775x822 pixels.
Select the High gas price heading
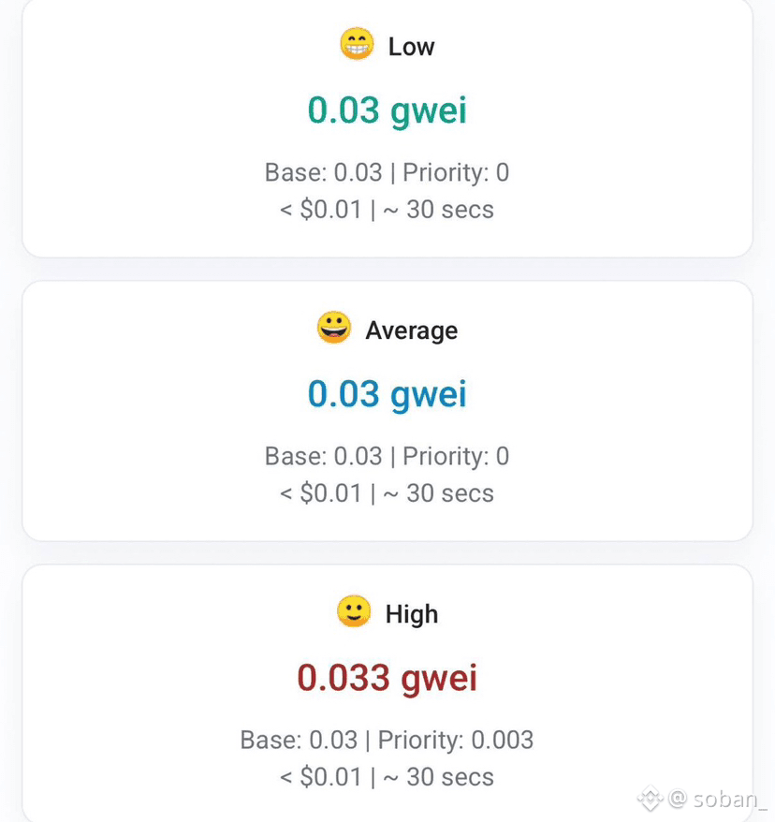(412, 614)
